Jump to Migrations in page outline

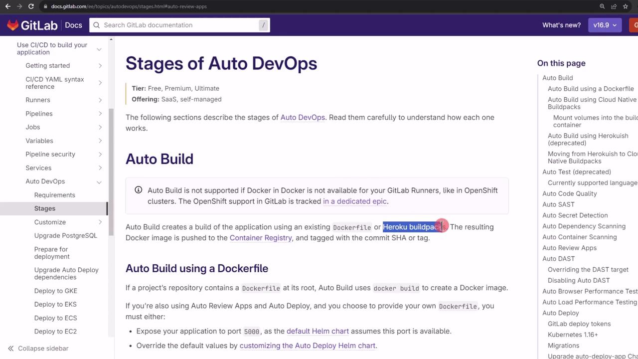(x=563, y=346)
